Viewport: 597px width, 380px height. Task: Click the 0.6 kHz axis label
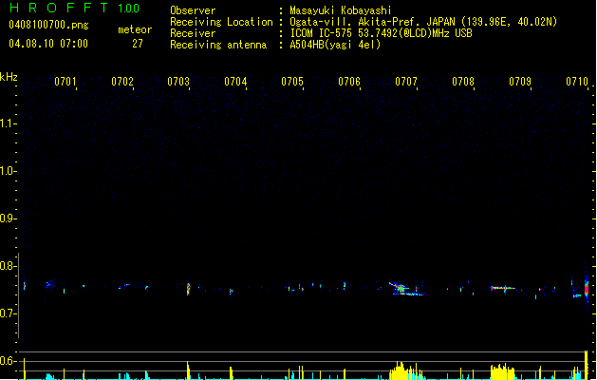tap(8, 361)
